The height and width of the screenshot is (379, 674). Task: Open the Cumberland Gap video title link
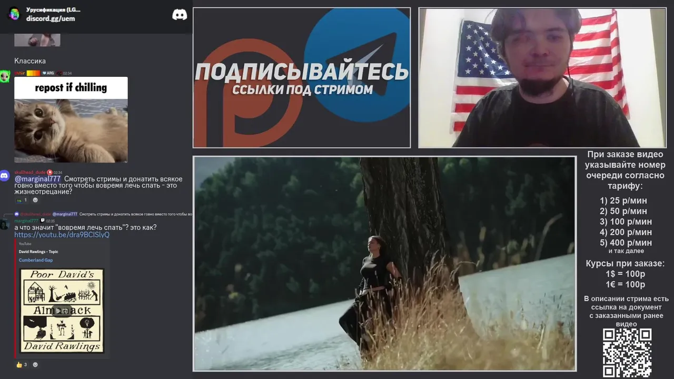[x=36, y=260]
